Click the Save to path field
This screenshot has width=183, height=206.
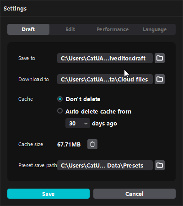pyautogui.click(x=105, y=58)
